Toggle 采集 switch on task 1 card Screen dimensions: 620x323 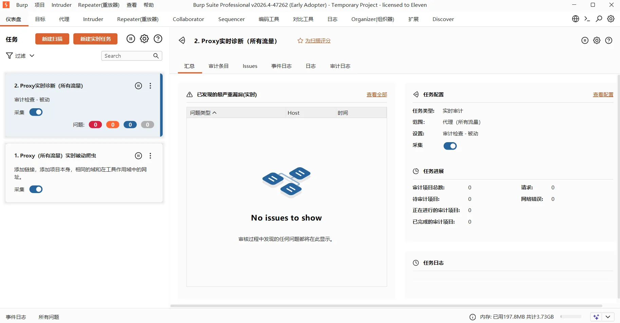click(36, 189)
